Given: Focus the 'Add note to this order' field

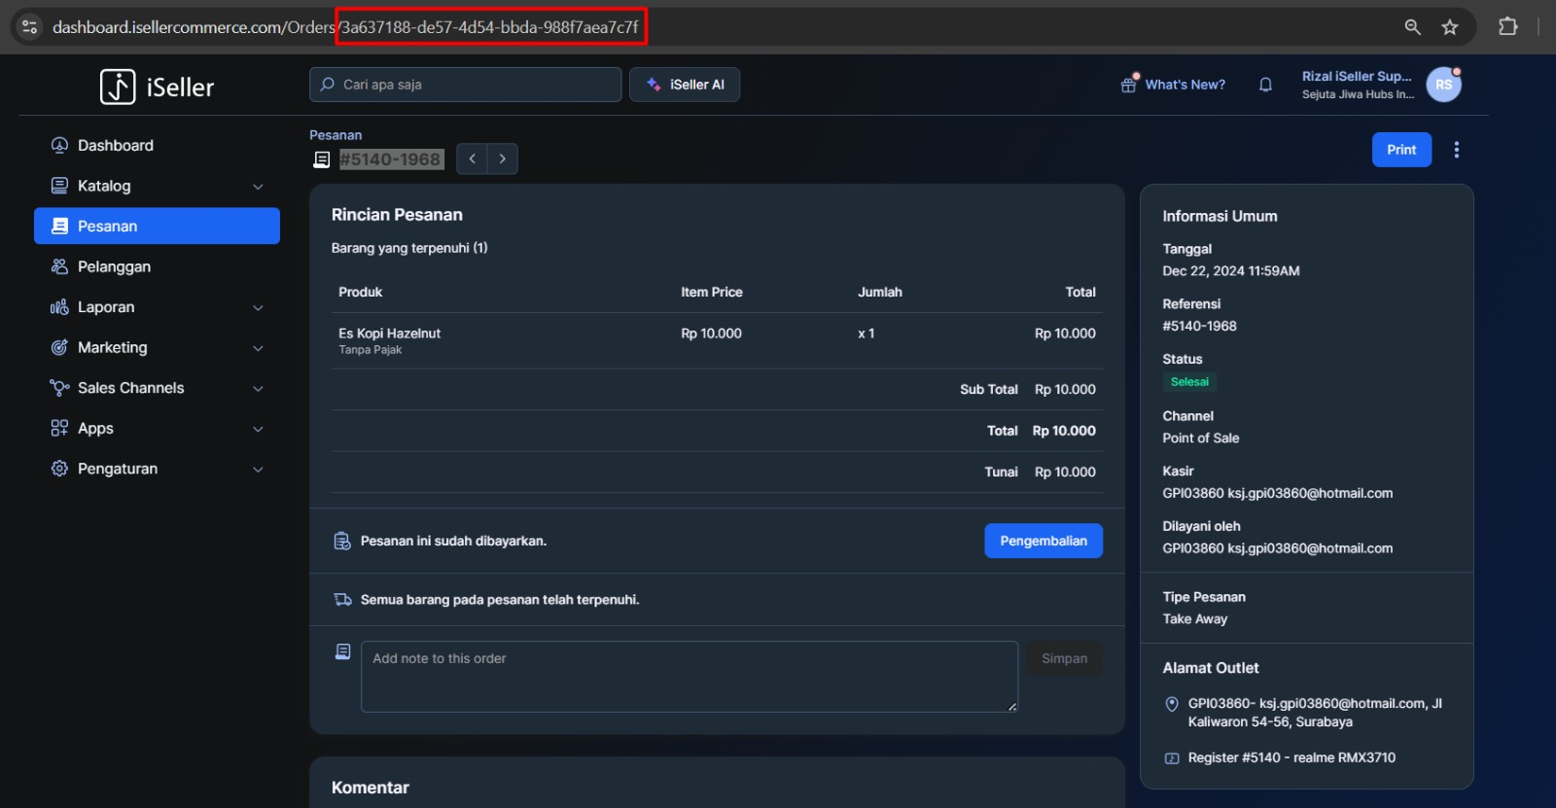Looking at the screenshot, I should point(689,676).
